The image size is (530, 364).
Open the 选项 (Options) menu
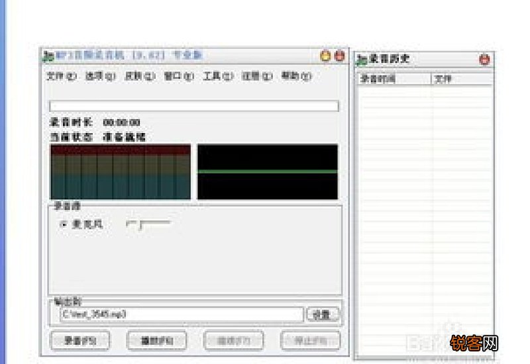101,76
